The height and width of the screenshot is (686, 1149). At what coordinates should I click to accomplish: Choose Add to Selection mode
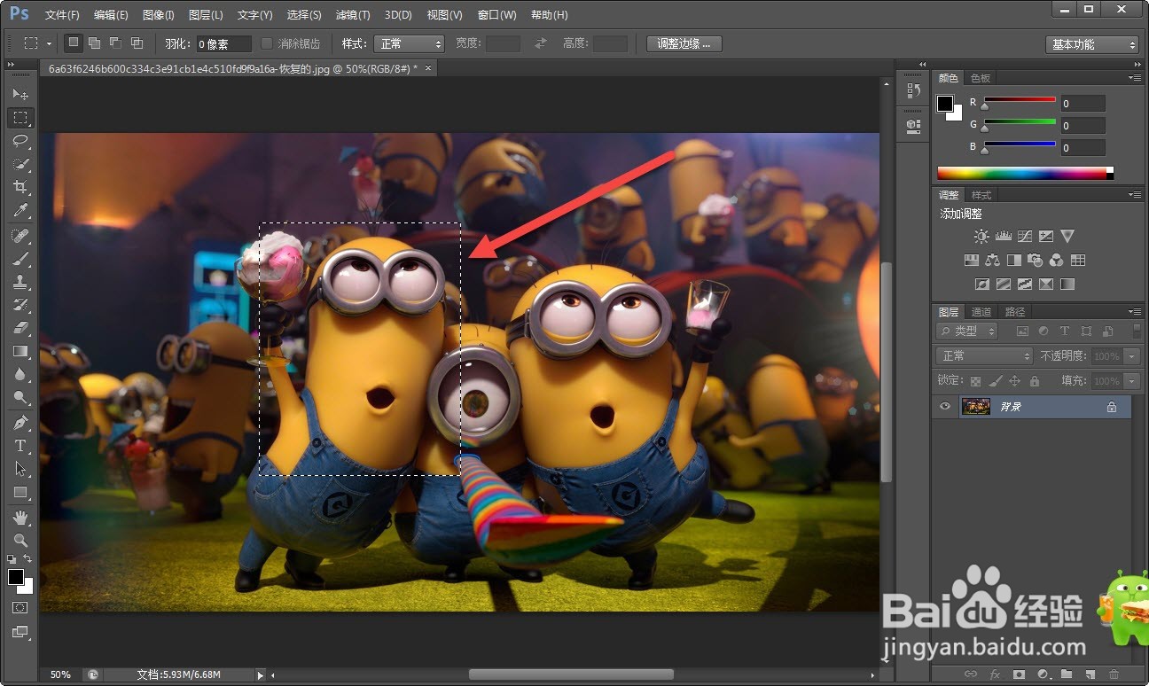[95, 43]
